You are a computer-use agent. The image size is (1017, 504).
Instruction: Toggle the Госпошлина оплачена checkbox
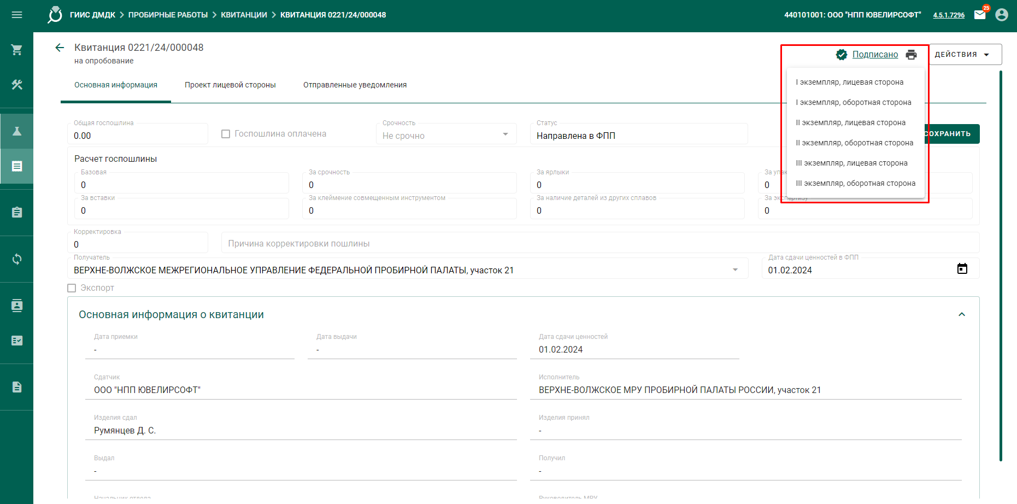pyautogui.click(x=226, y=134)
